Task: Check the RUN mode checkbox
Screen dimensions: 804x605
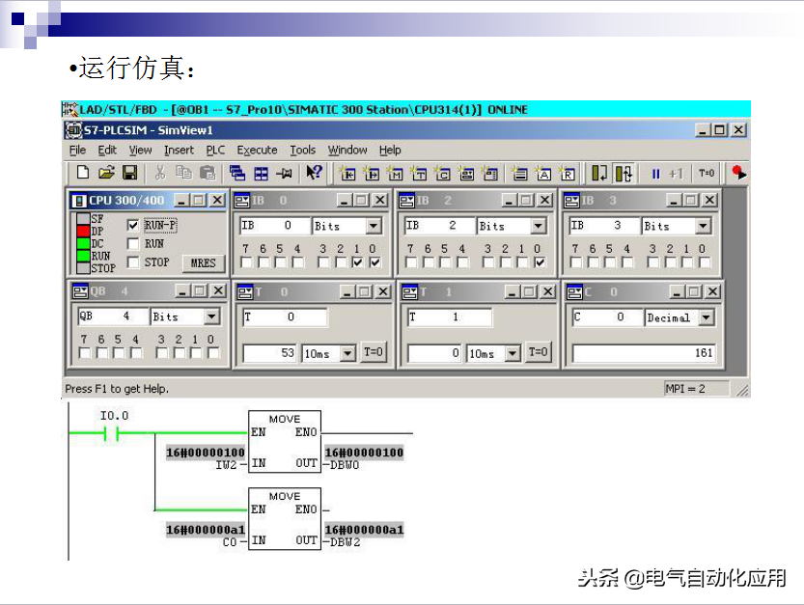Action: point(133,243)
